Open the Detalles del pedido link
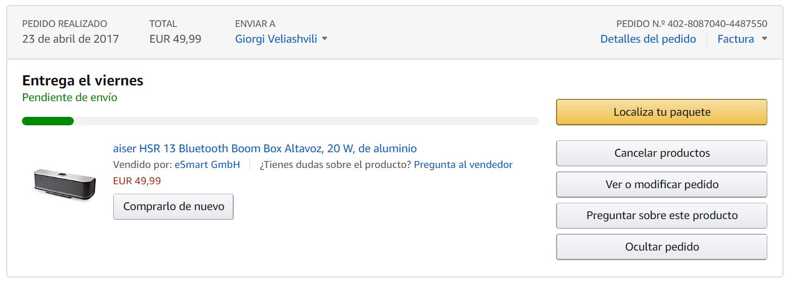The image size is (796, 282). coord(648,39)
